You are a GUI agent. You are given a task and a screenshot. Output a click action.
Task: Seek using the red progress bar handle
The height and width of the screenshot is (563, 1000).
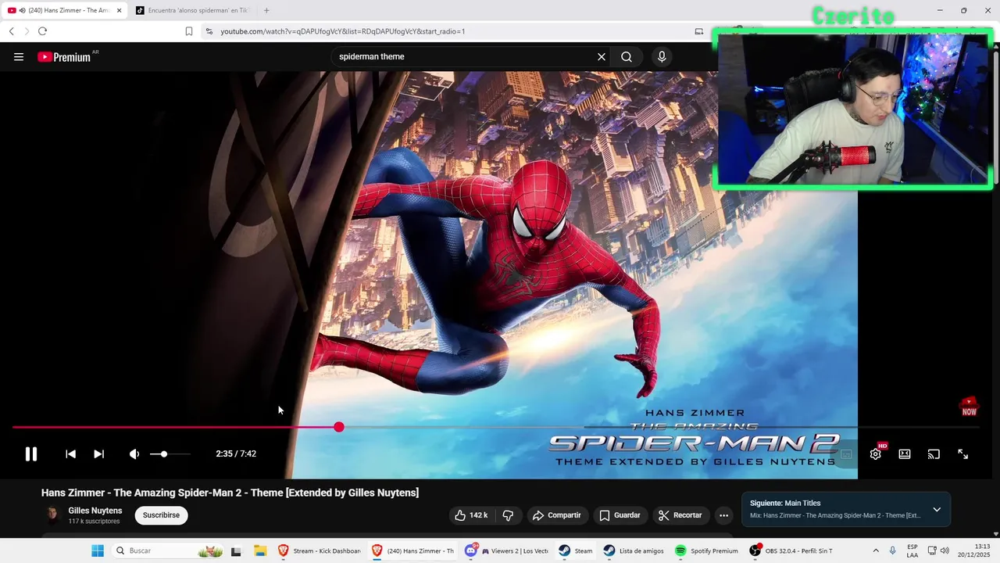(x=338, y=427)
